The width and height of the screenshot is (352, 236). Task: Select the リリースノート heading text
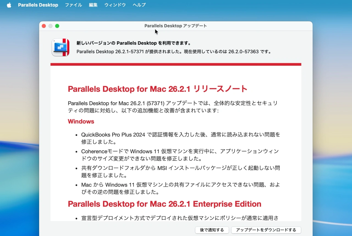click(x=157, y=89)
